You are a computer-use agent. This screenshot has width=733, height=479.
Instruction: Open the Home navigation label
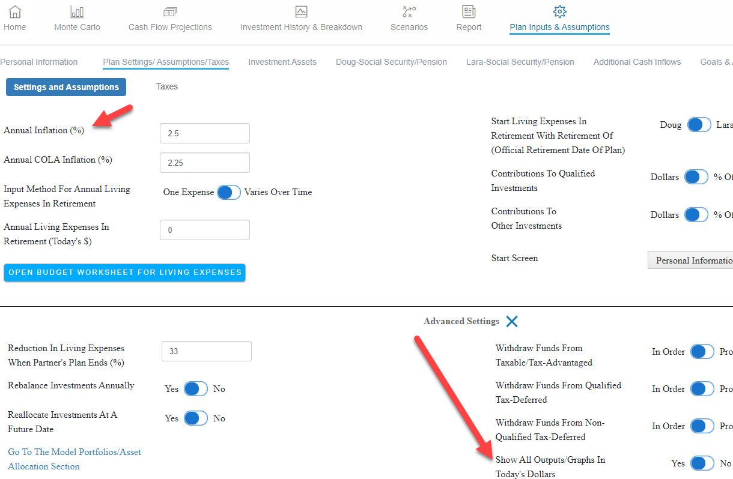pyautogui.click(x=15, y=27)
